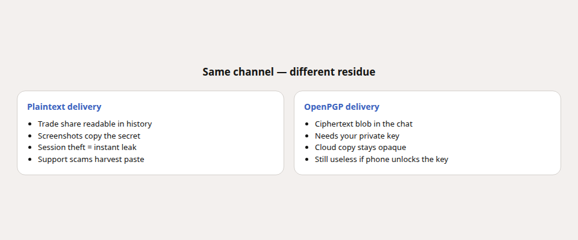Click 'Session theft = instant leak' line
Screen dimensions: 578x240
pos(87,148)
